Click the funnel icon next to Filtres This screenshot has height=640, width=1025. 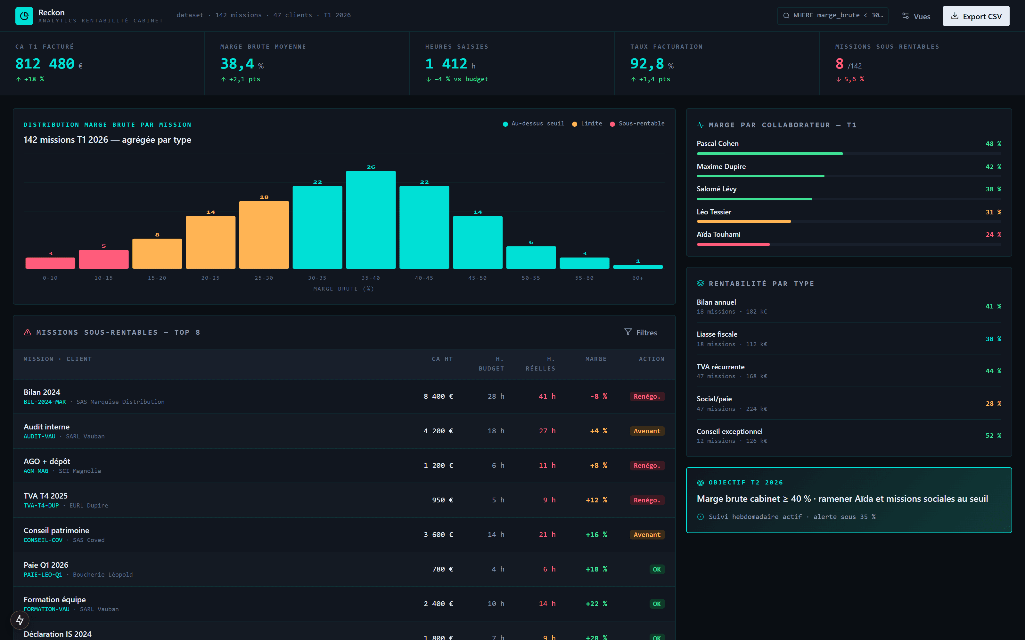(x=628, y=332)
